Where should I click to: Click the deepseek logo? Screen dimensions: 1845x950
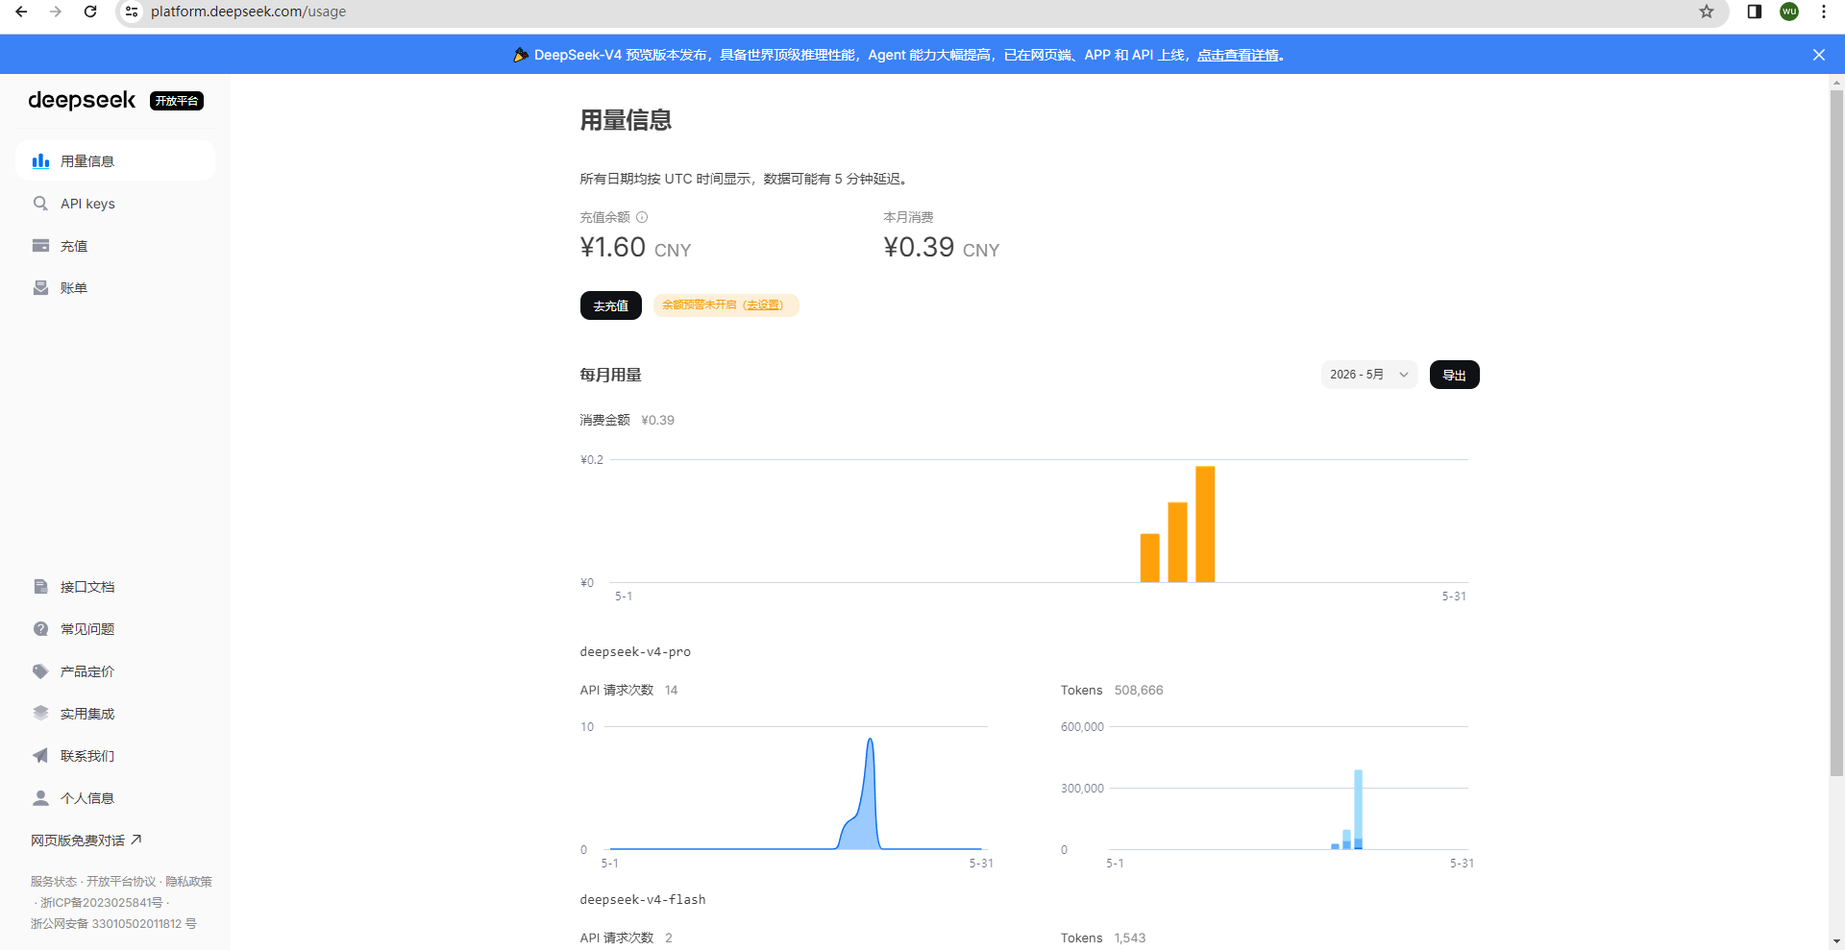pyautogui.click(x=82, y=100)
